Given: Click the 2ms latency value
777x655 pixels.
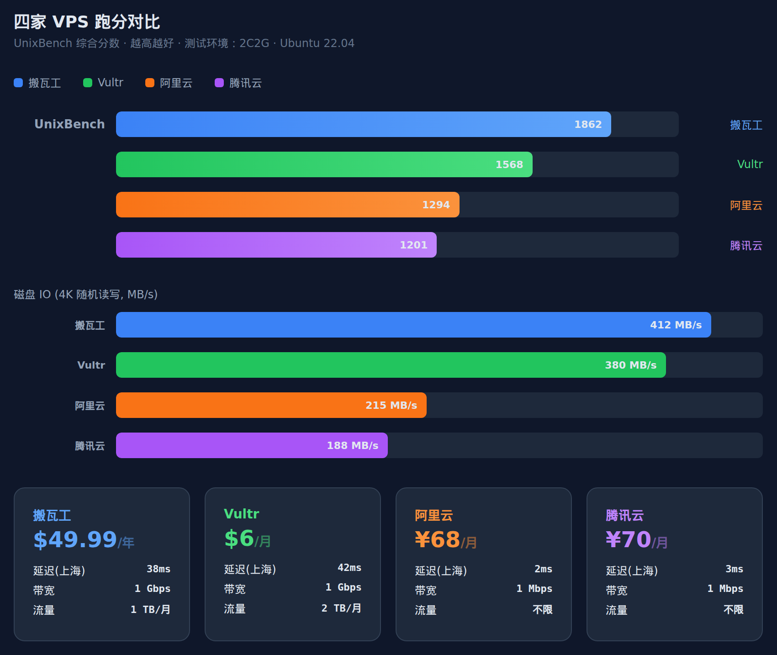Looking at the screenshot, I should coord(544,569).
